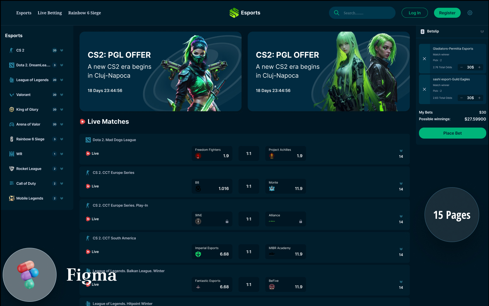This screenshot has width=489, height=306.
Task: Expand the CS 2 category in sidebar
Action: coord(62,50)
